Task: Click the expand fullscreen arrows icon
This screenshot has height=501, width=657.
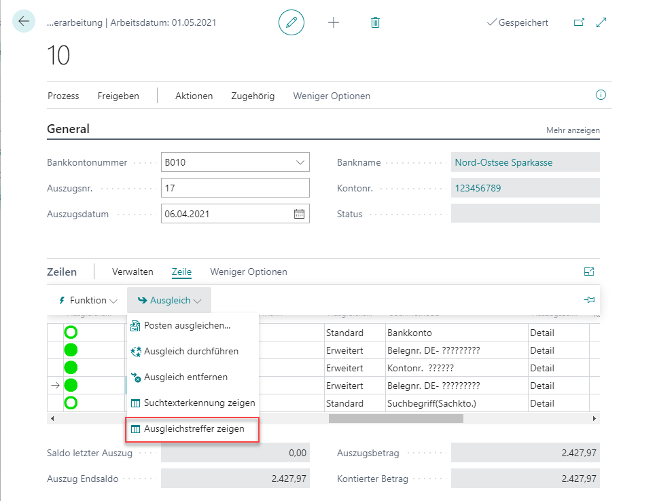Action: tap(601, 22)
